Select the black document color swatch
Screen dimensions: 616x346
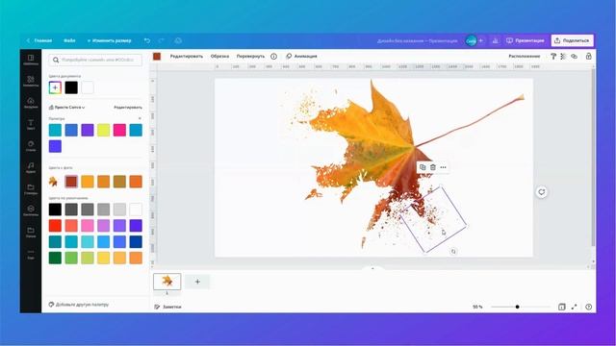(71, 87)
